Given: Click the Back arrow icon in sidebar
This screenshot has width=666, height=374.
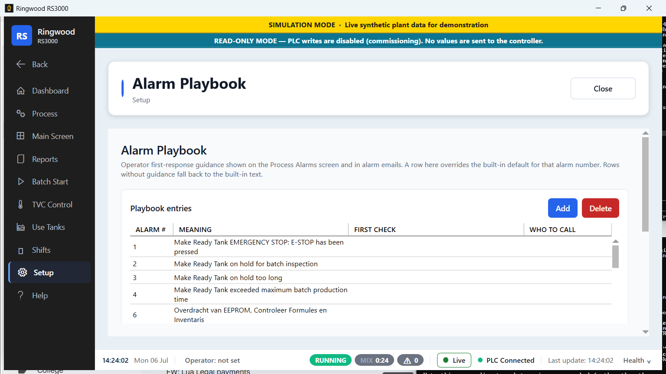Looking at the screenshot, I should (20, 64).
